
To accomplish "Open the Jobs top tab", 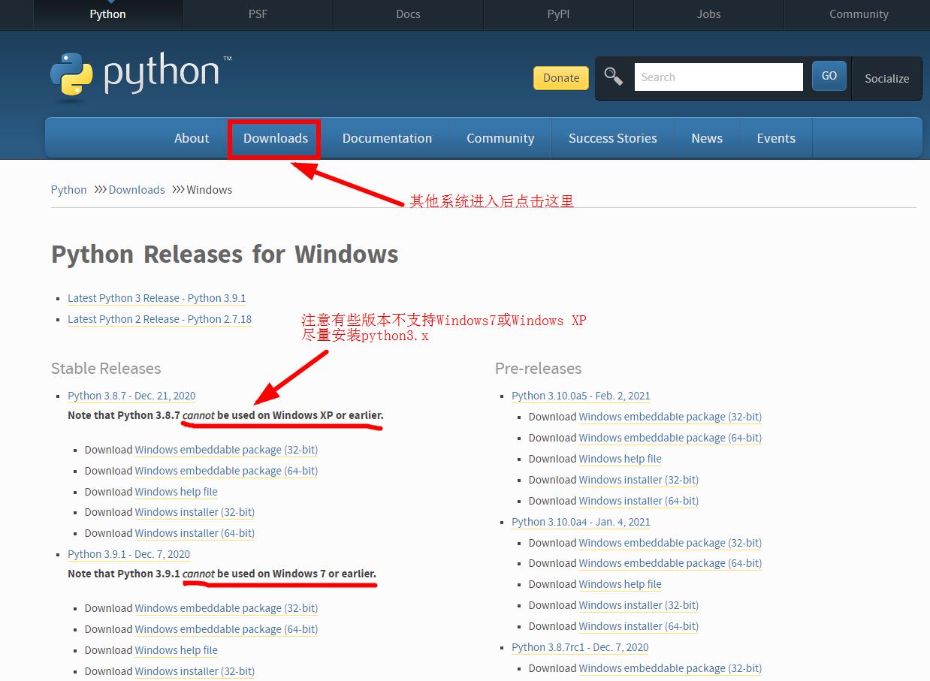I will pos(708,14).
